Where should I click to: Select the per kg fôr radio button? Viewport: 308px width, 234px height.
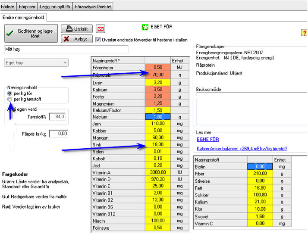[x=9, y=93]
